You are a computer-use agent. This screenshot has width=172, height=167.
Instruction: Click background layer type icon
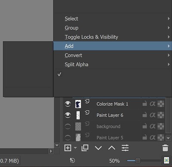coord(87,124)
